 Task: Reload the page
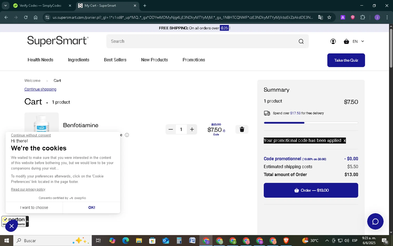[26, 18]
